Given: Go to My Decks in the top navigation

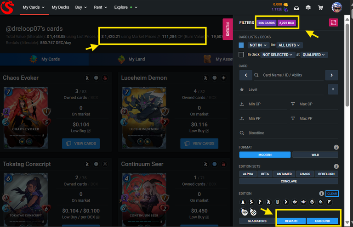Looking at the screenshot, I should [x=60, y=7].
